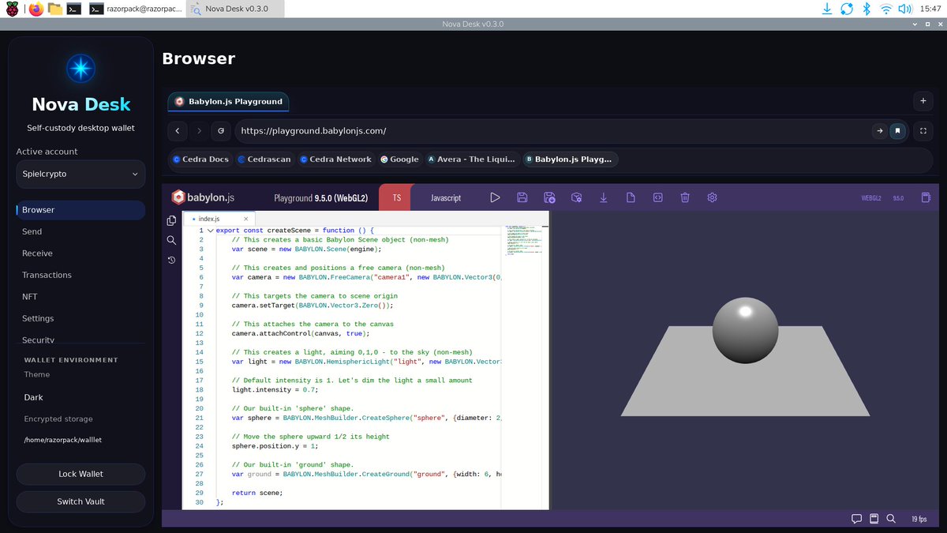Open the Wi-Fi tray icon
The image size is (947, 533).
click(886, 9)
